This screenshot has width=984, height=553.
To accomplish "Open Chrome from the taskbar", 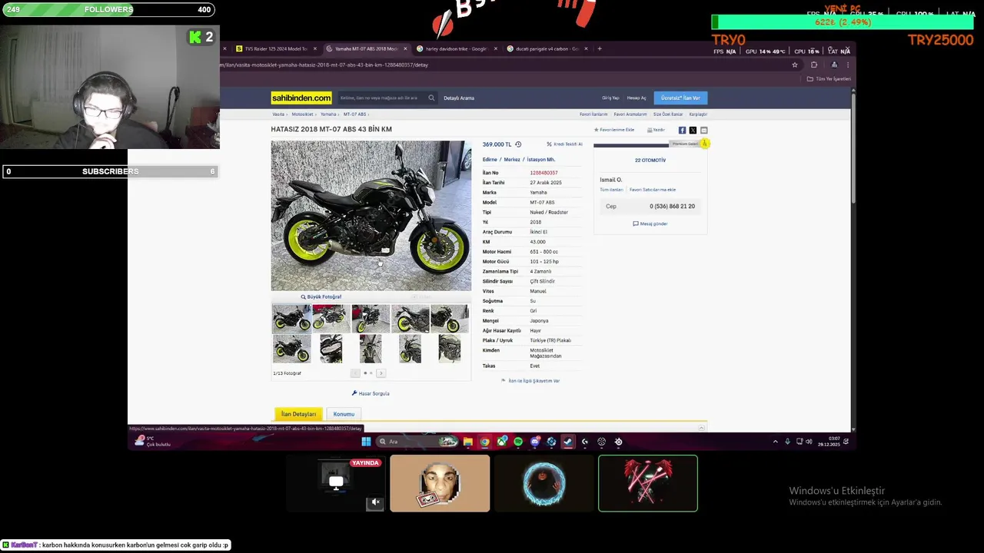I will click(x=484, y=442).
